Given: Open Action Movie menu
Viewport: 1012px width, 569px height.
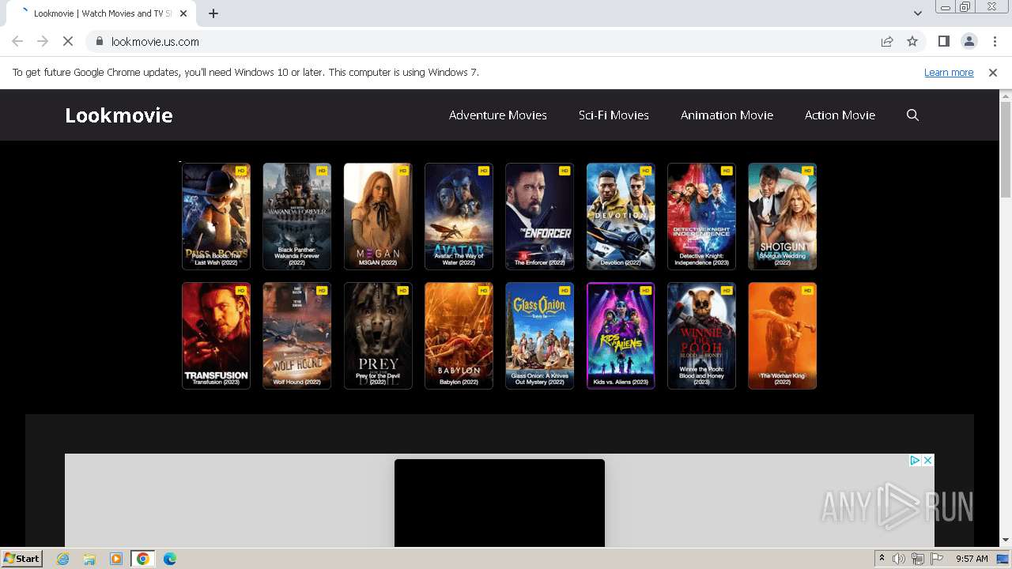Looking at the screenshot, I should click(840, 115).
